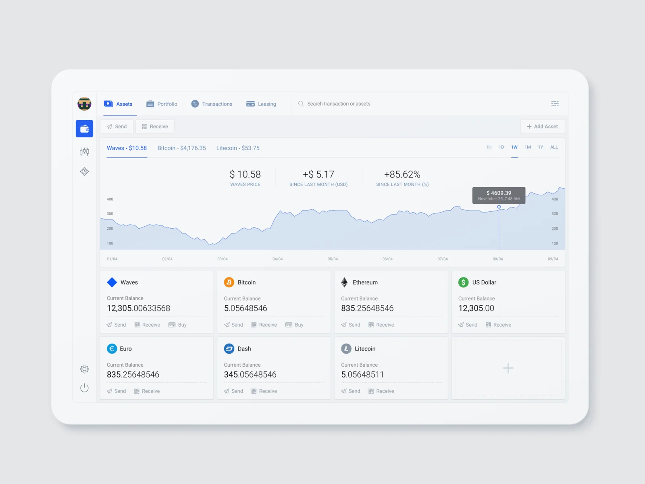Show the Bitcoin $4,176.35 chart
645x484 pixels.
(x=181, y=148)
